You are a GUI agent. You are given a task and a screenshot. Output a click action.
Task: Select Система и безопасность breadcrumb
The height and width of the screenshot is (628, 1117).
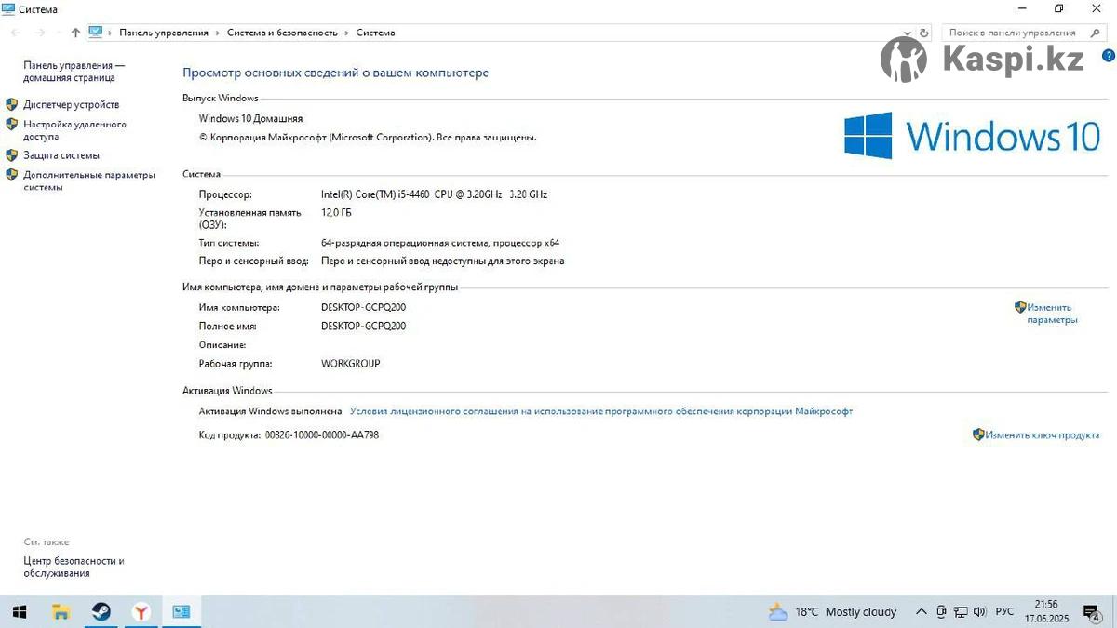(x=282, y=33)
